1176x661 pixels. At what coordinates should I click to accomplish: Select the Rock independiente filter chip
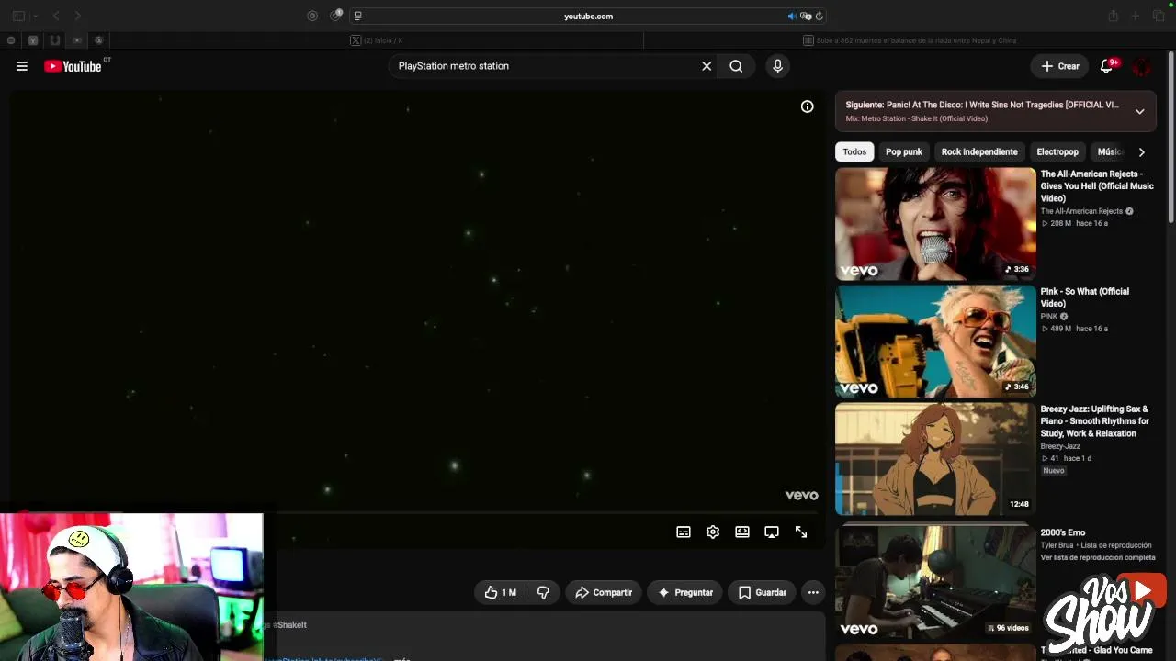[x=979, y=152]
